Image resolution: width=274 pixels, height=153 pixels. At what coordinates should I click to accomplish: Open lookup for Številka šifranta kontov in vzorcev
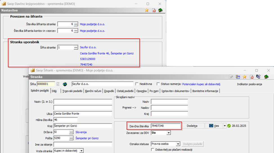[x=76, y=31]
